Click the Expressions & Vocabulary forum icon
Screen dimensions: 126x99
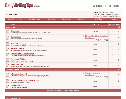pos(7,55)
